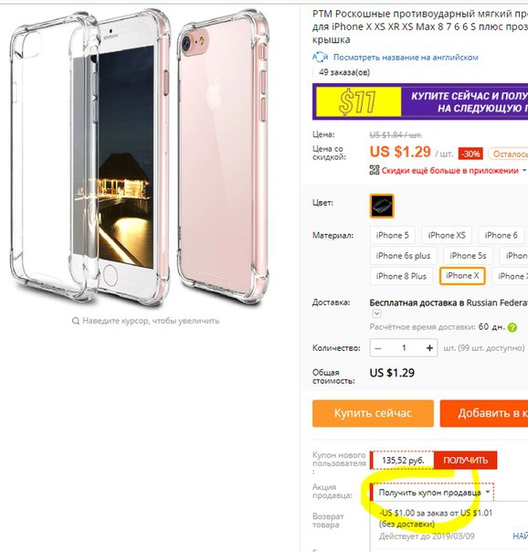Open the Посмотреть название на английском link
528x552 pixels.
(x=406, y=58)
